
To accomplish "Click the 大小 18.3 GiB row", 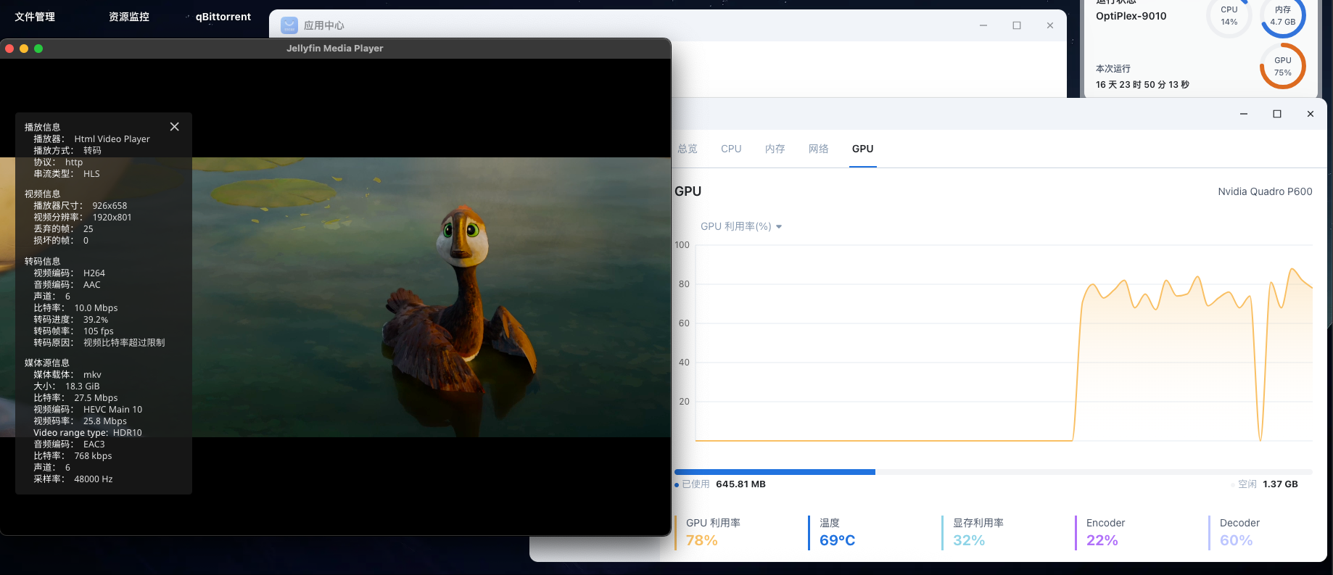I will click(x=67, y=386).
